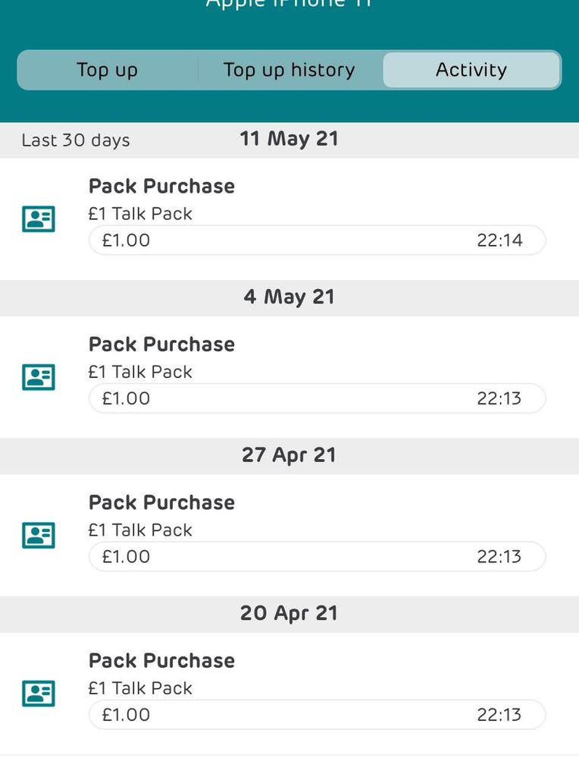Image resolution: width=579 pixels, height=758 pixels.
Task: Tap Pack Purchase title under 4 May
Action: pyautogui.click(x=161, y=344)
